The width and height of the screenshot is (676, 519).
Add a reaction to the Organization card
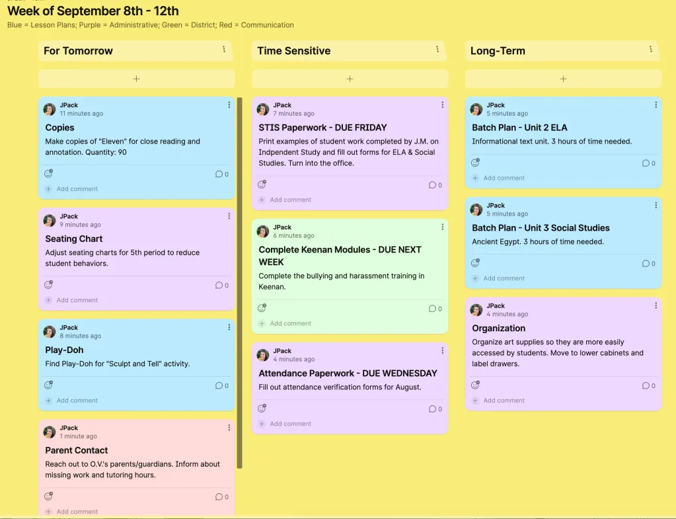coord(476,385)
